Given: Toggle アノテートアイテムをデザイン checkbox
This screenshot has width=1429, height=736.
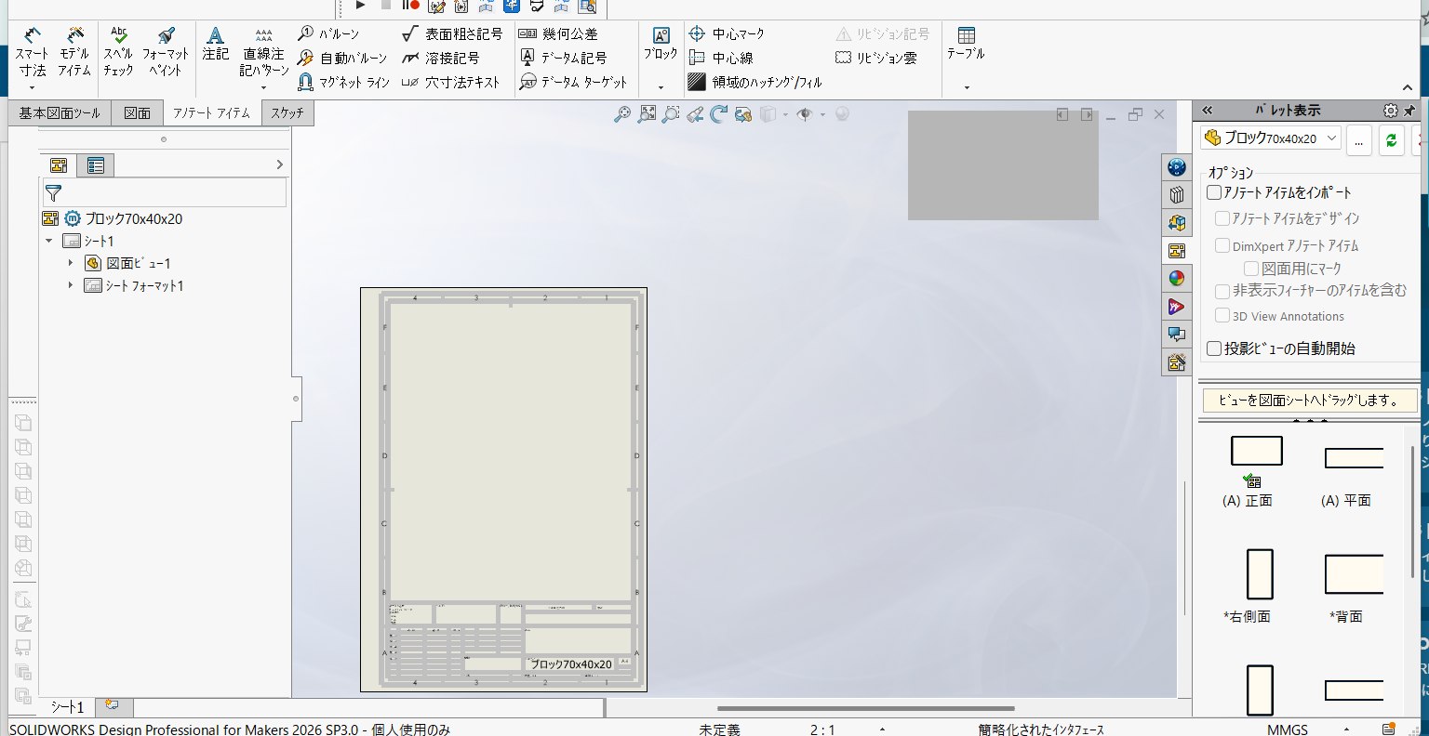Looking at the screenshot, I should click(x=1222, y=218).
